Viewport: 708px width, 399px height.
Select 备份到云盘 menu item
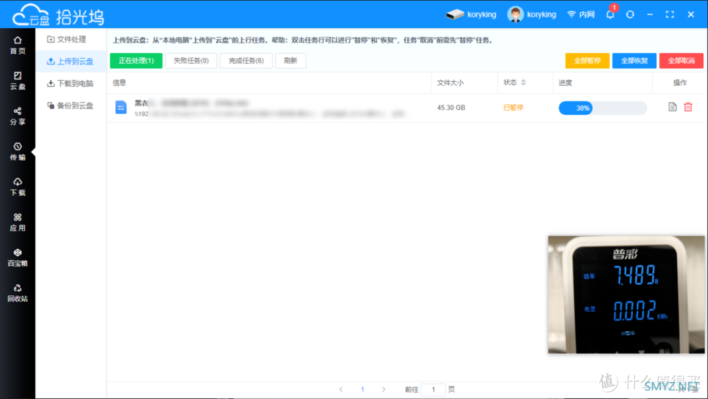click(70, 105)
